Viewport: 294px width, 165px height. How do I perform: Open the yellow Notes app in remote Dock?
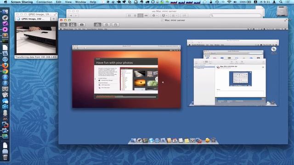click(187, 141)
